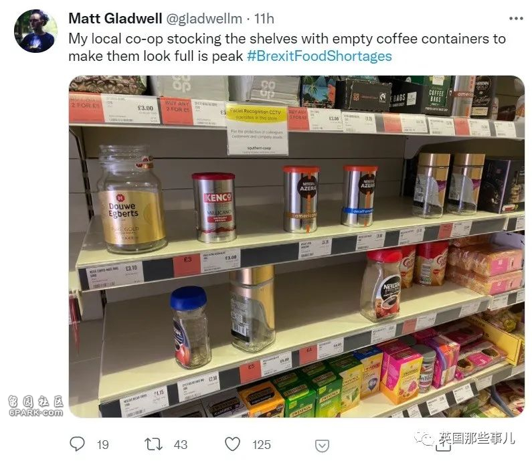
Task: Click the pocket save icon below tweet
Action: pos(322,446)
